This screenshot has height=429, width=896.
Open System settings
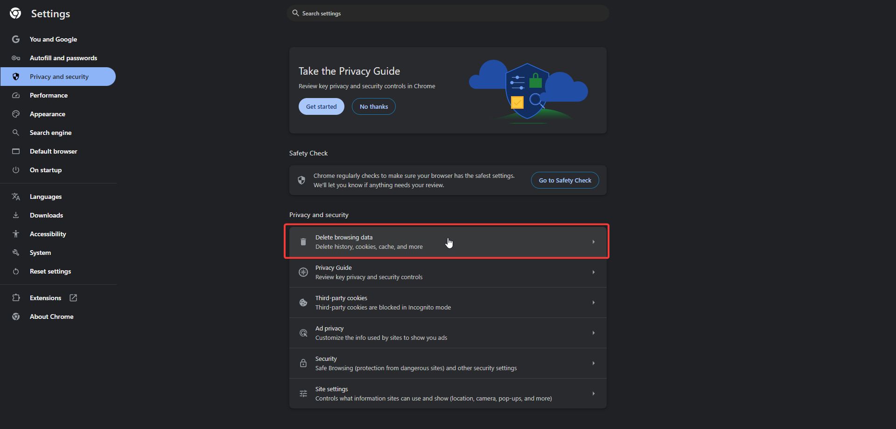click(x=58, y=253)
